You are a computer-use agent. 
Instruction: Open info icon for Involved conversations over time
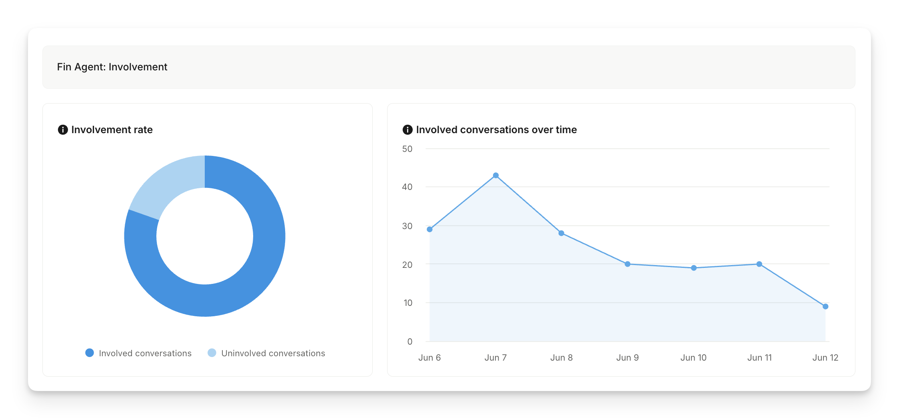tap(407, 130)
